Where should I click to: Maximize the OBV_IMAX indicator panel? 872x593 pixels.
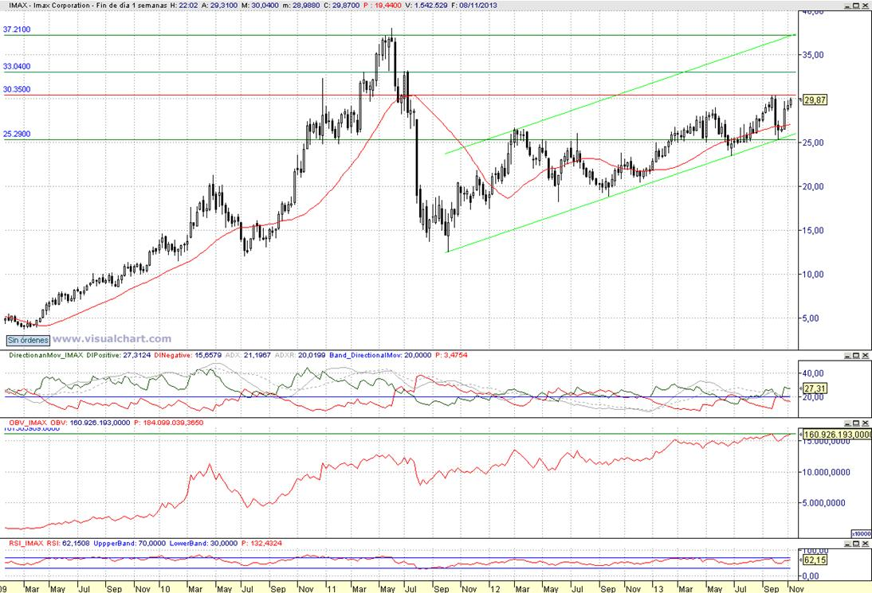click(856, 423)
